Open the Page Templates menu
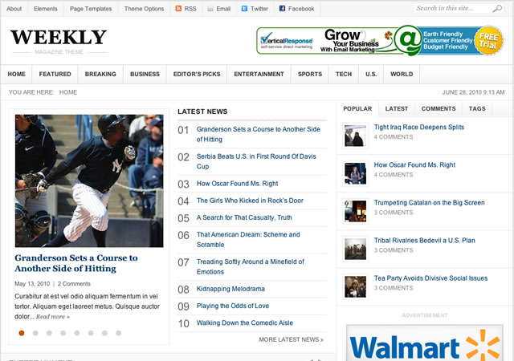Viewport: 514px width, 361px height. click(91, 9)
